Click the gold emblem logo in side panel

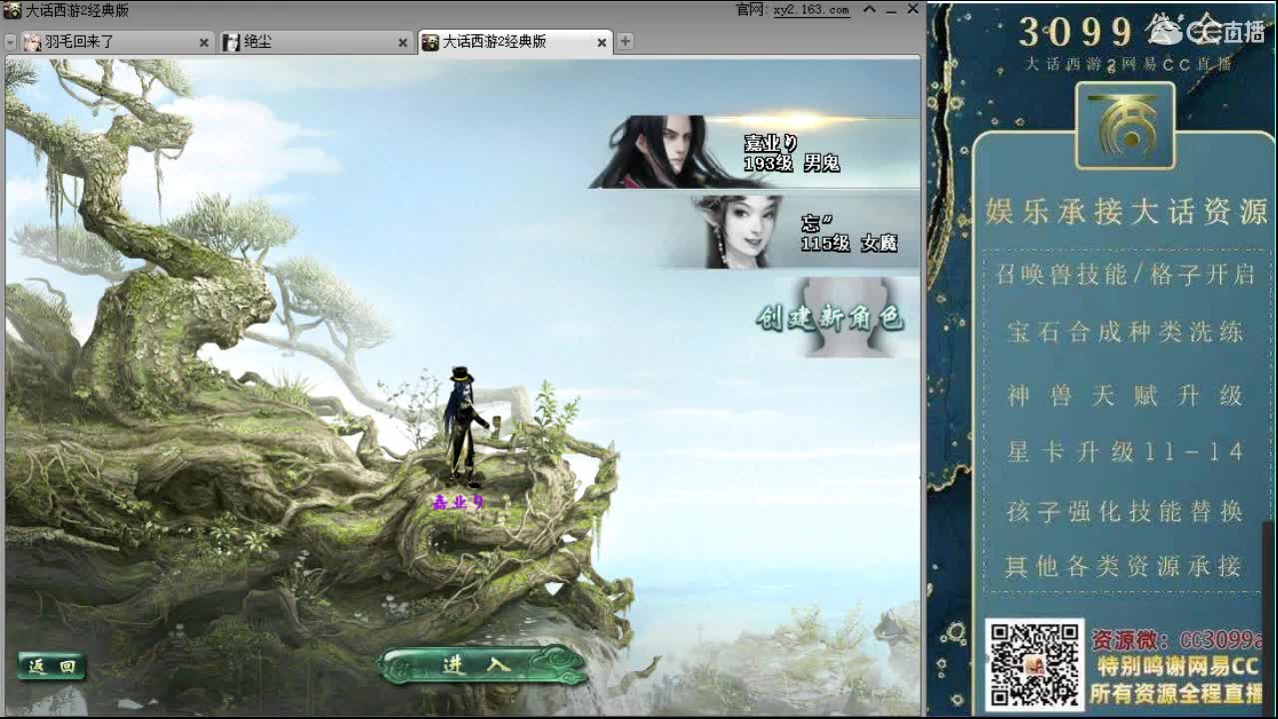pyautogui.click(x=1125, y=125)
